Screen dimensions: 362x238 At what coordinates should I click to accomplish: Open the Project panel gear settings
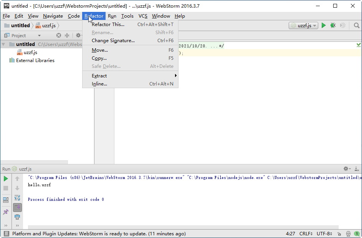tap(78, 35)
